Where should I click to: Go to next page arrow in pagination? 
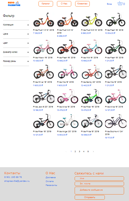[x=93, y=152]
